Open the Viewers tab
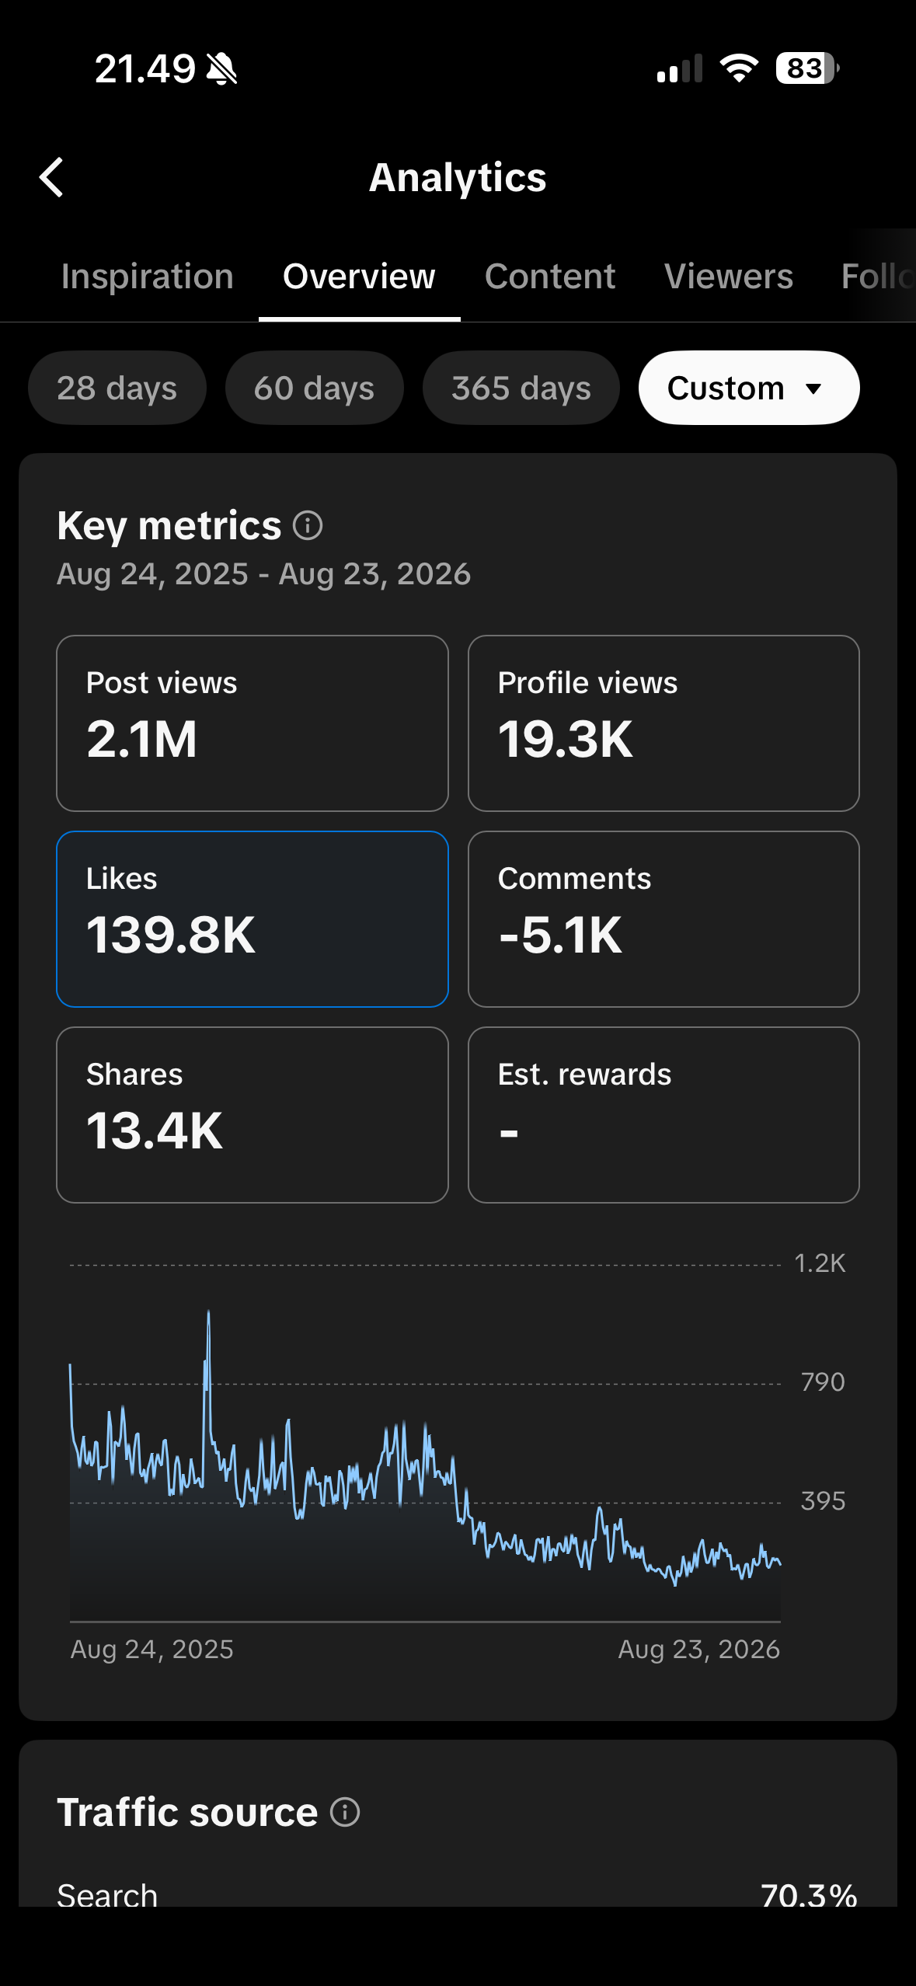916x1986 pixels. tap(729, 277)
